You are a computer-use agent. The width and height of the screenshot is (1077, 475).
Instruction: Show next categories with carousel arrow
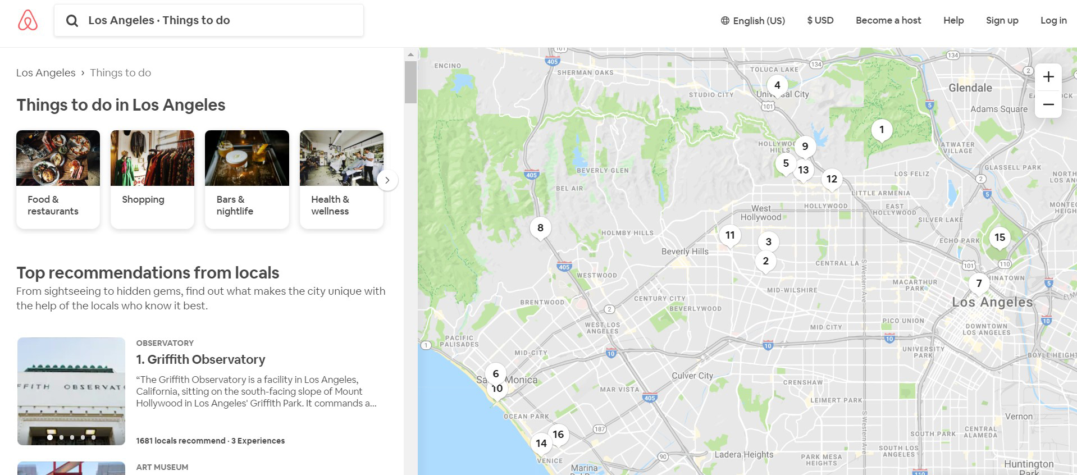(387, 180)
